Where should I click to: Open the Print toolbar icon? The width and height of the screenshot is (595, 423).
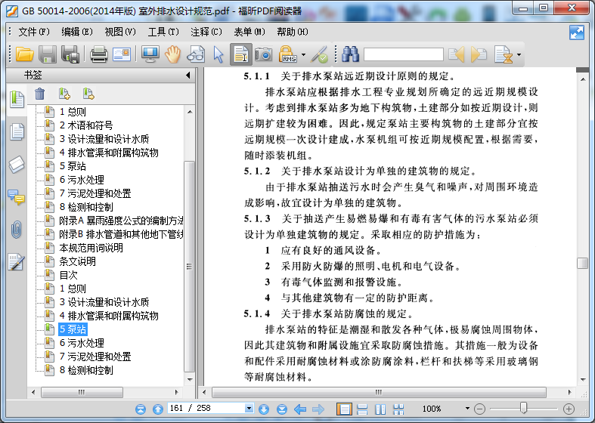tap(98, 54)
